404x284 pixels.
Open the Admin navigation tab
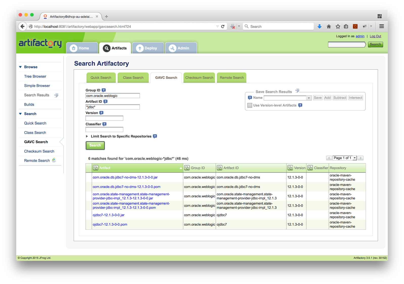point(181,48)
